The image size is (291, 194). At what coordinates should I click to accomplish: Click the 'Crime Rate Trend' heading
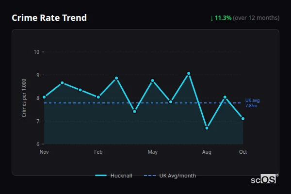[x=49, y=18]
